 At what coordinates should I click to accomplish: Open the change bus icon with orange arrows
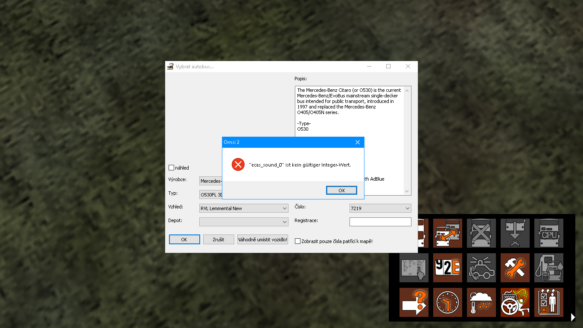[448, 233]
